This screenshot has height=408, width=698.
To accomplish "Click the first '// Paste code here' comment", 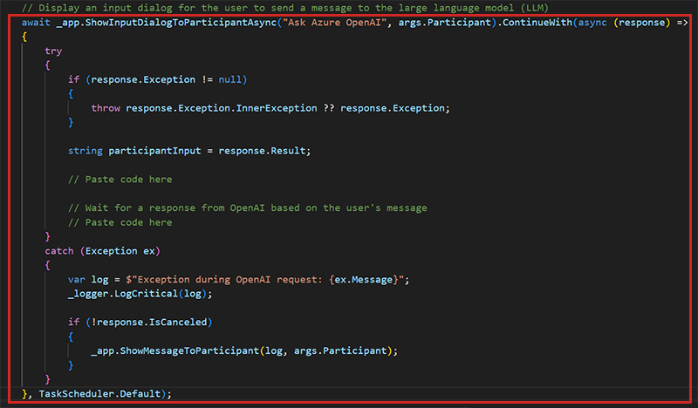I will (120, 180).
